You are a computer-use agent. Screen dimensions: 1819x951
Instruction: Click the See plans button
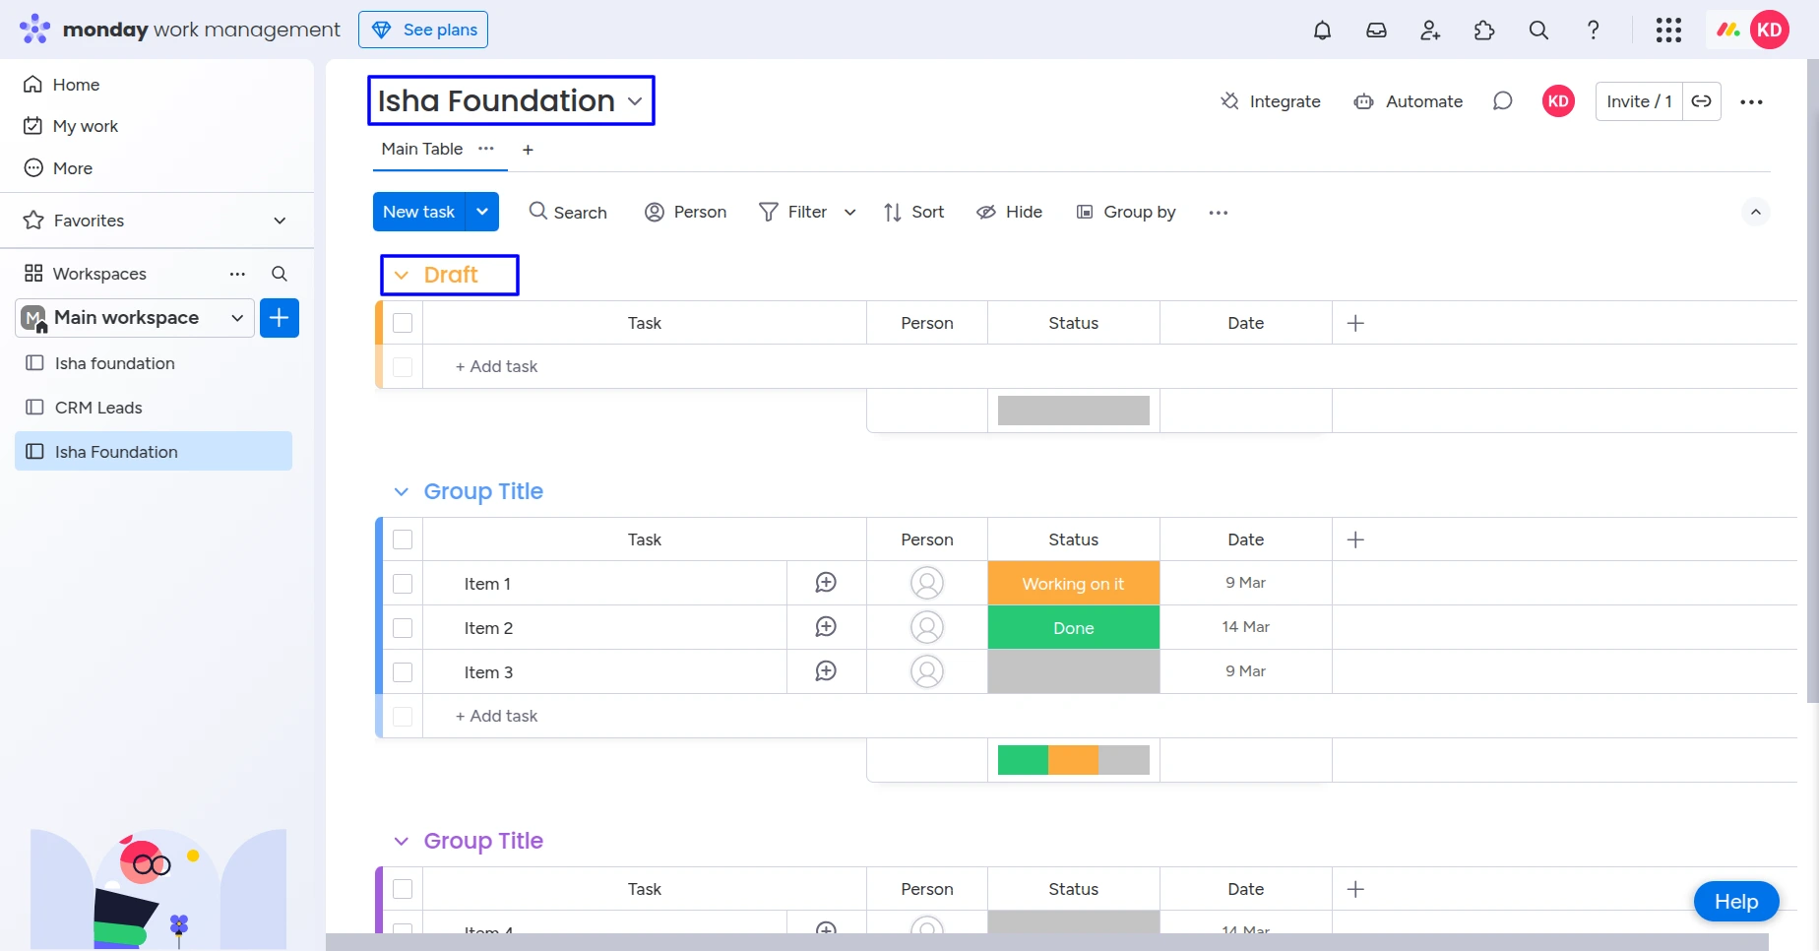coord(423,30)
